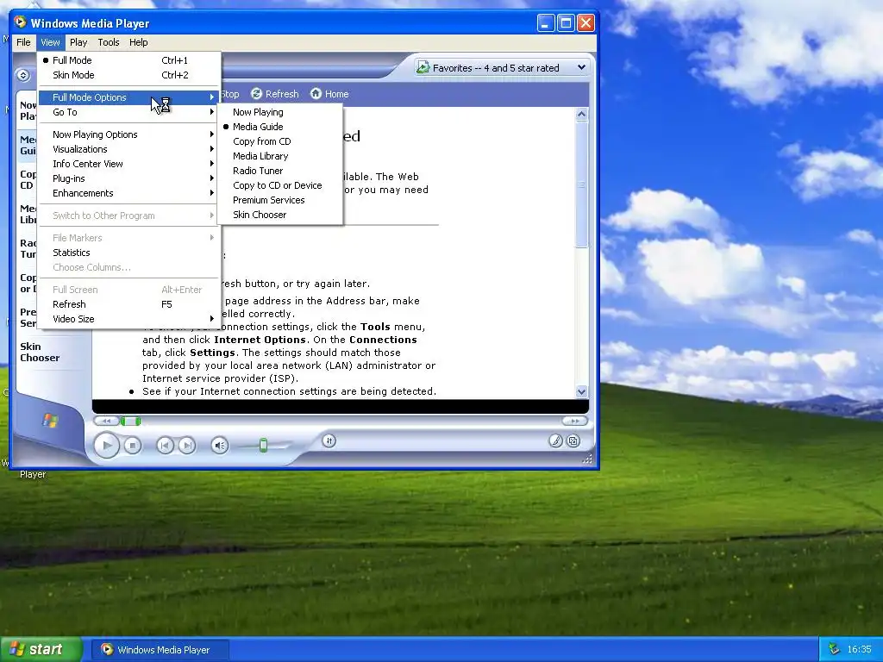Expand Now Playing Options submenu

(x=129, y=134)
